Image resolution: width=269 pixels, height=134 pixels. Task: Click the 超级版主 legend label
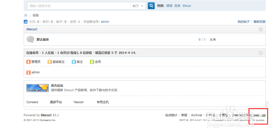(x=59, y=62)
